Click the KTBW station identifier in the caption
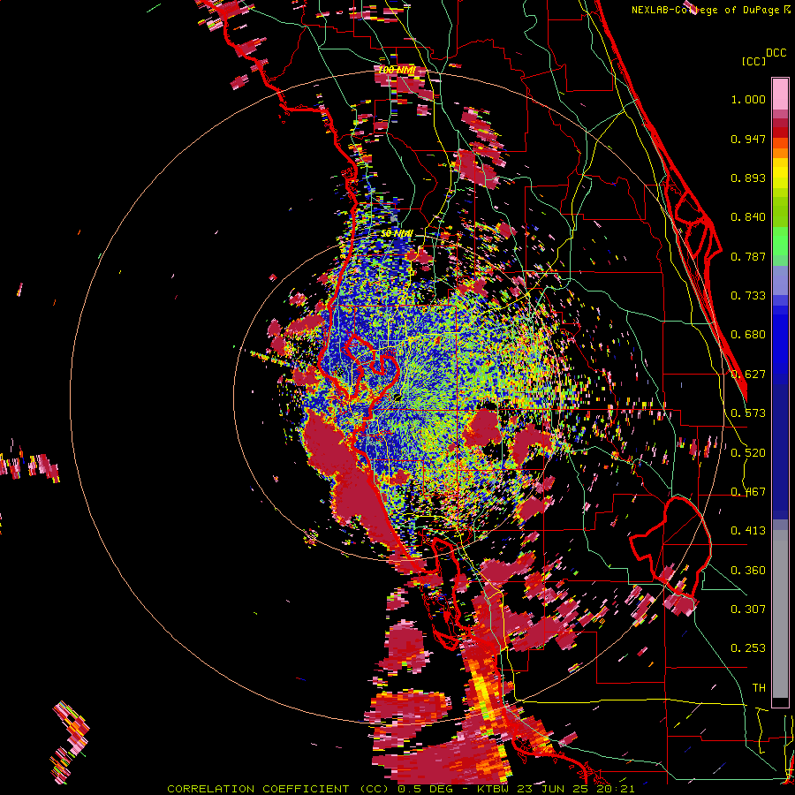This screenshot has width=795, height=795. tap(494, 789)
